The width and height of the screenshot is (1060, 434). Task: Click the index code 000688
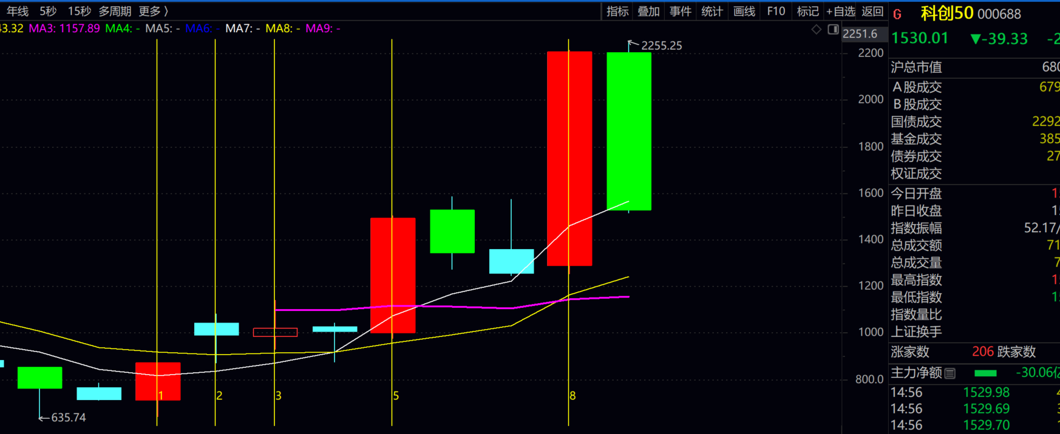pyautogui.click(x=999, y=14)
